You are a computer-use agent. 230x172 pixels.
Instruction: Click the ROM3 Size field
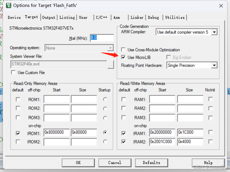pos(84,118)
